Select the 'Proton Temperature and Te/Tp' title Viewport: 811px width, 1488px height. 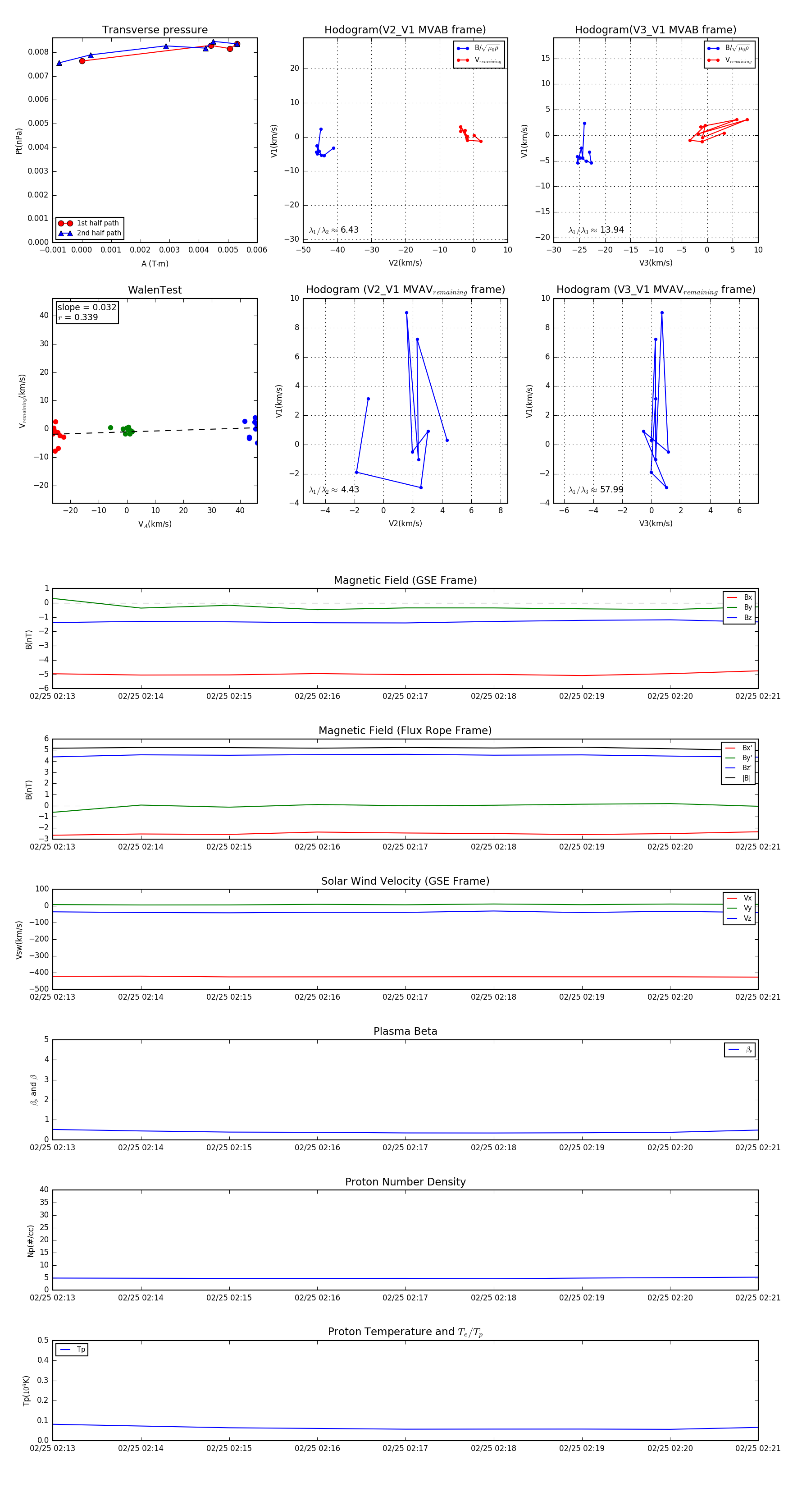click(x=405, y=1332)
